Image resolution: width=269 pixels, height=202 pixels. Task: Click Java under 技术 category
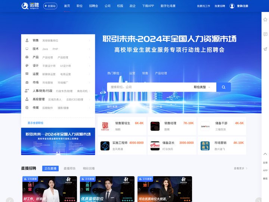[45, 49]
